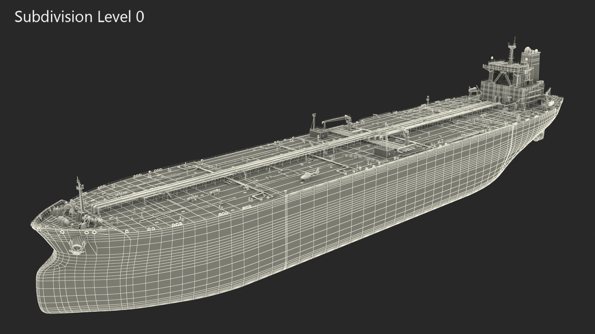Select the light post beside the crane

pos(314,121)
